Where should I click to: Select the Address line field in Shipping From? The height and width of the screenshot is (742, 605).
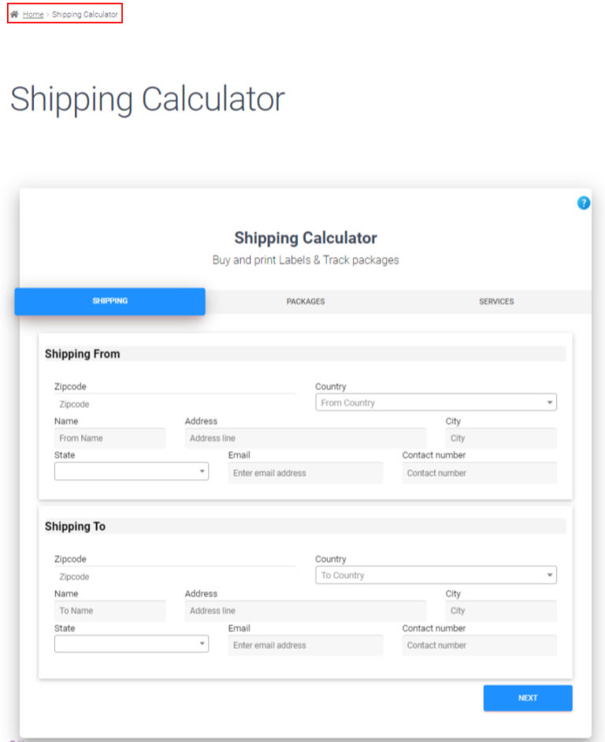[x=306, y=437]
